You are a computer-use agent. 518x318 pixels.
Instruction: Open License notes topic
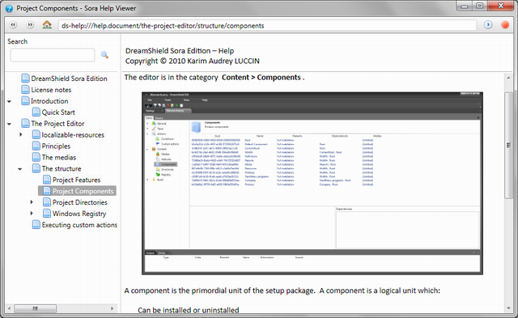tap(51, 90)
